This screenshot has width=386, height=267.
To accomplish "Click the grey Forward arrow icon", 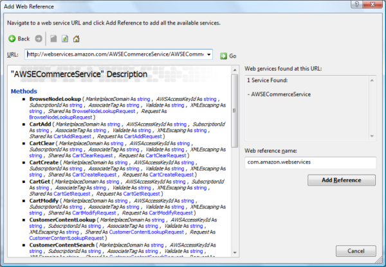I will pos(39,39).
